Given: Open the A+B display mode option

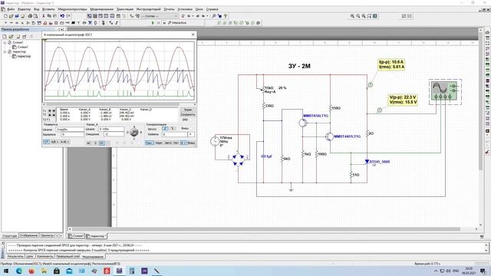Looking at the screenshot, I should 64,142.
